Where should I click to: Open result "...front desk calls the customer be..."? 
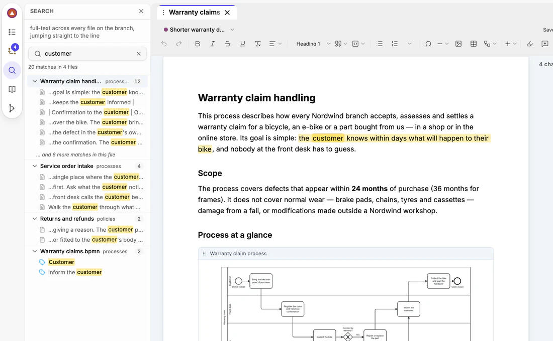[x=91, y=197]
